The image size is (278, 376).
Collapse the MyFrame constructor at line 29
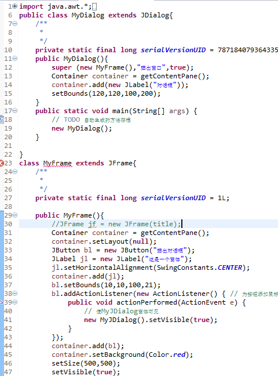(15, 215)
